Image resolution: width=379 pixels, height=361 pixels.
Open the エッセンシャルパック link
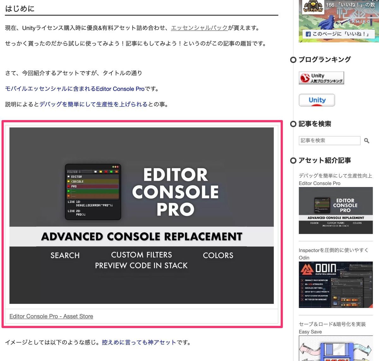199,28
